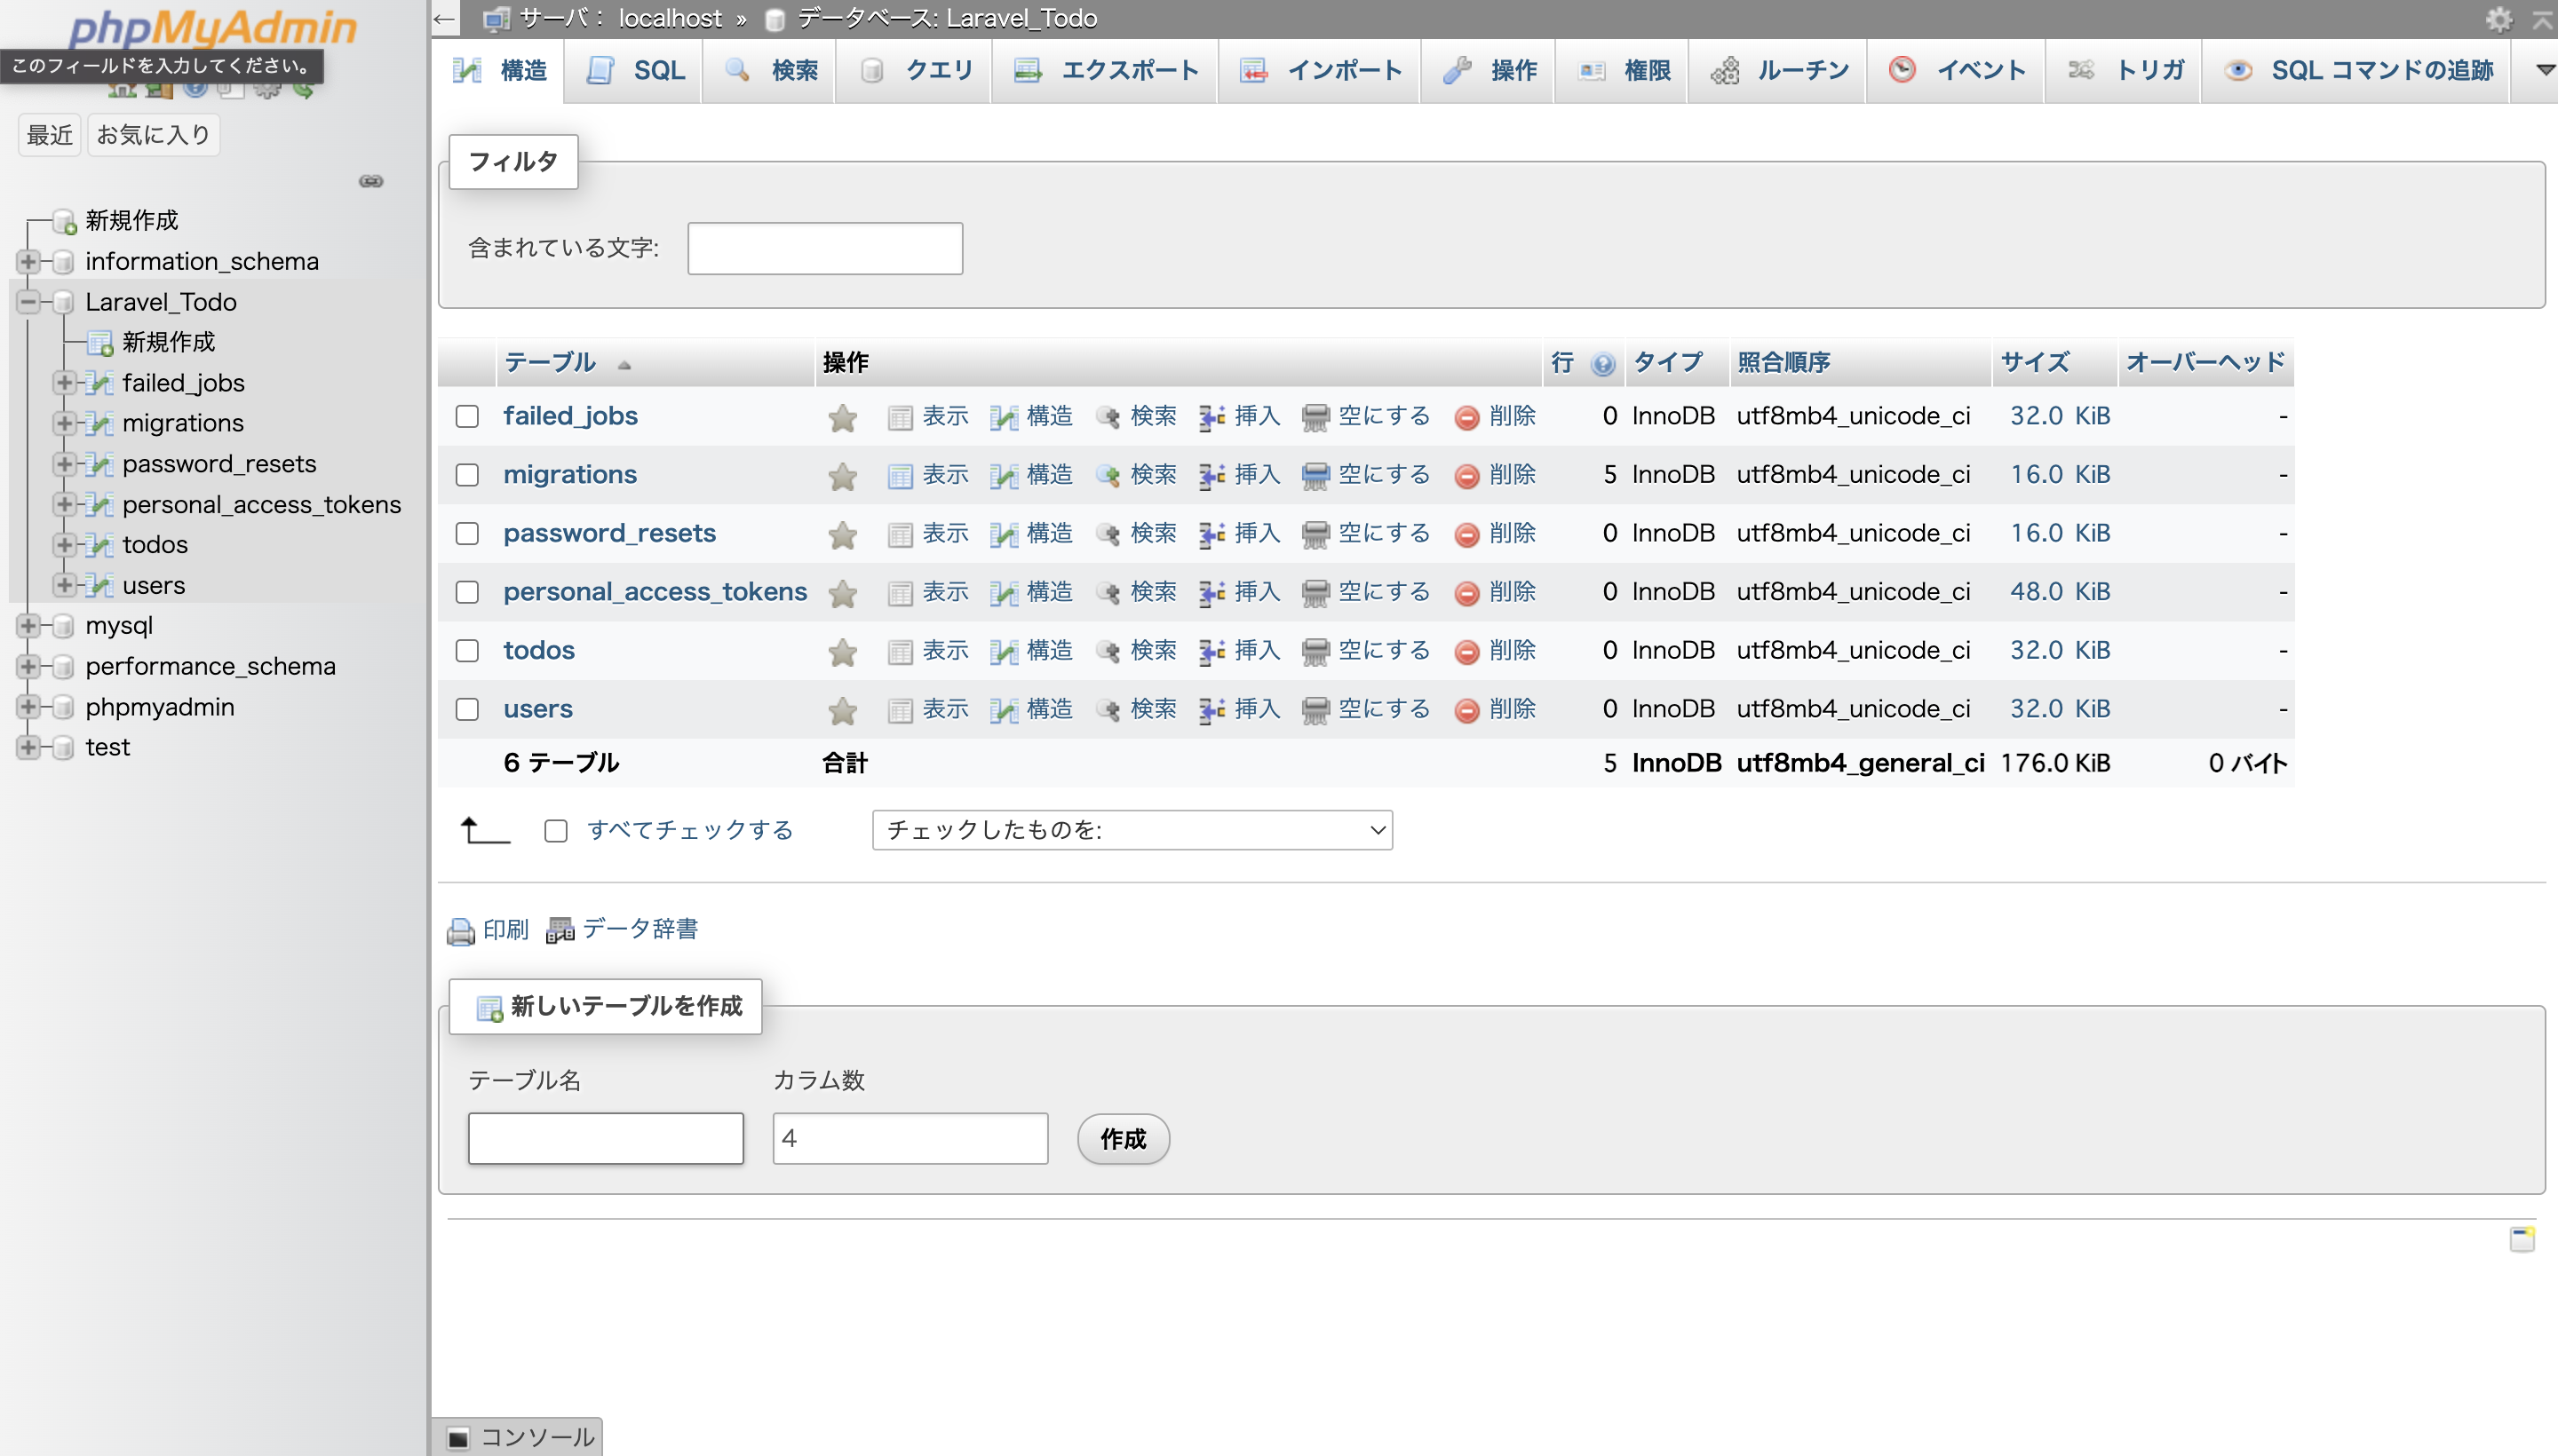
Task: Delete the failed_jobs table (削除)
Action: [1496, 416]
